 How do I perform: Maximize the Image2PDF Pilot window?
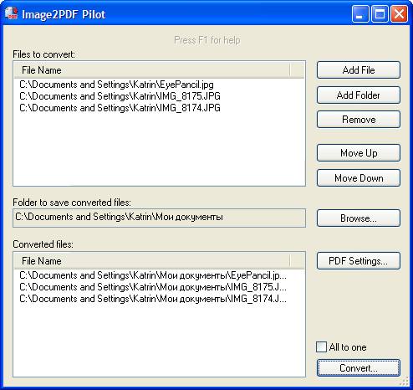pyautogui.click(x=380, y=14)
